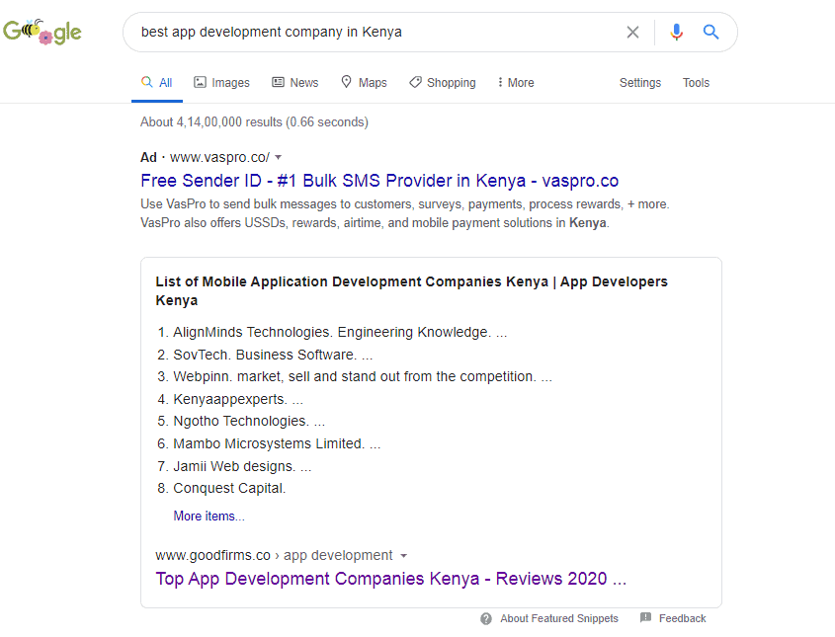Viewport: 835px width, 637px height.
Task: Expand the More search categories menu
Action: (x=516, y=83)
